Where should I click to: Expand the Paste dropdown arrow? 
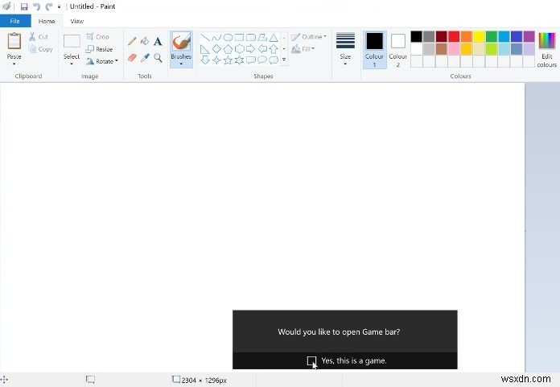click(14, 64)
